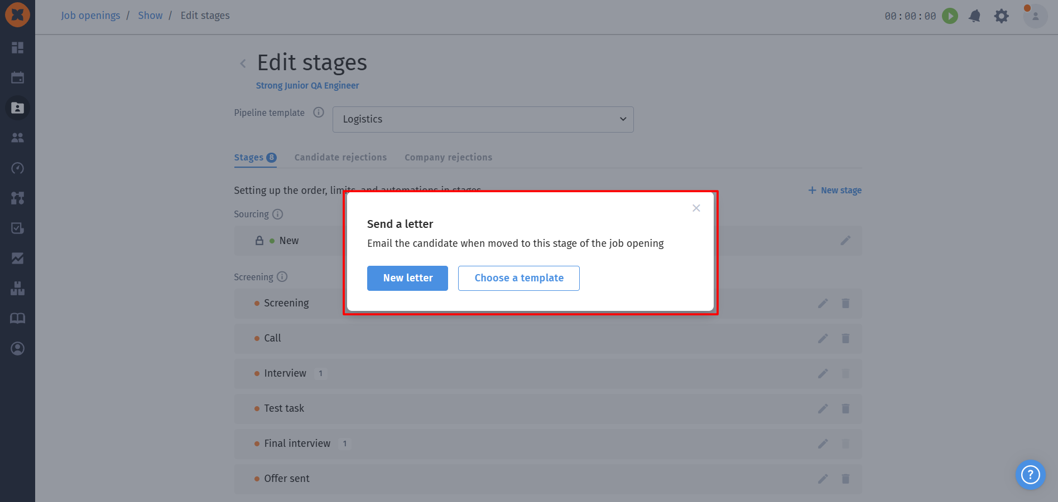Viewport: 1058px width, 502px height.
Task: Switch to Company rejections tab
Action: coord(448,158)
